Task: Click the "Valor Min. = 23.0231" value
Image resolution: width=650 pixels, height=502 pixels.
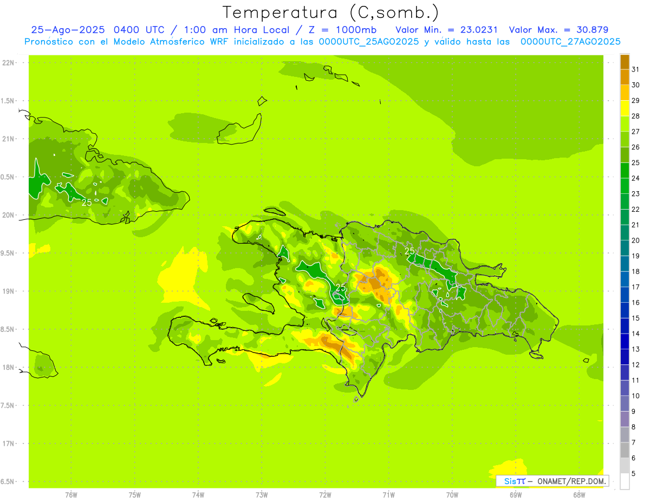Action: click(447, 30)
